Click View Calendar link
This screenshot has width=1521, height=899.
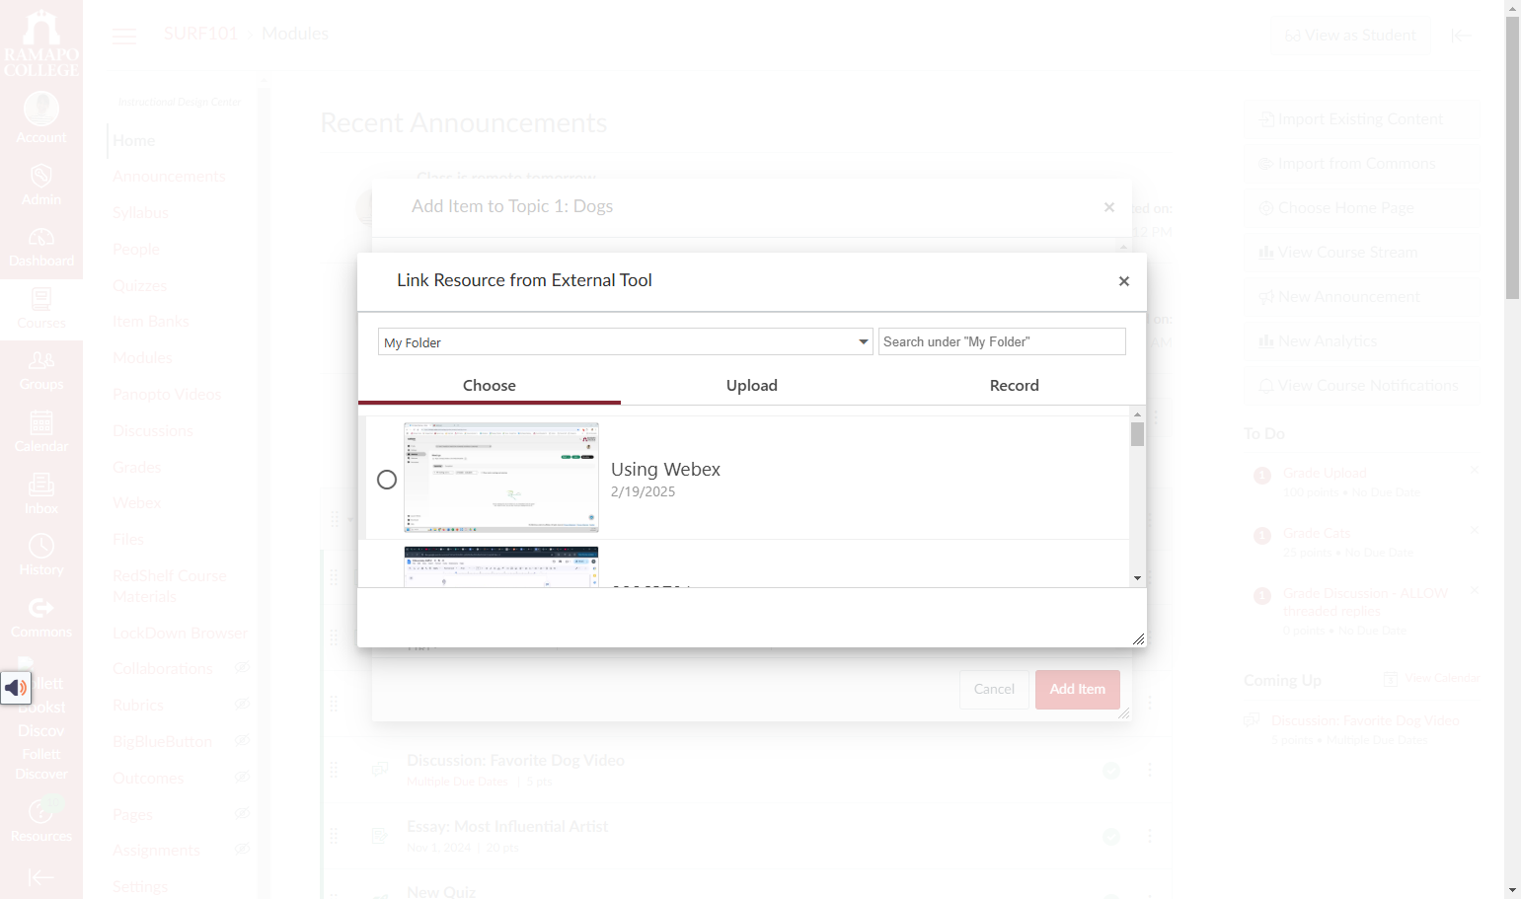coord(1431,679)
